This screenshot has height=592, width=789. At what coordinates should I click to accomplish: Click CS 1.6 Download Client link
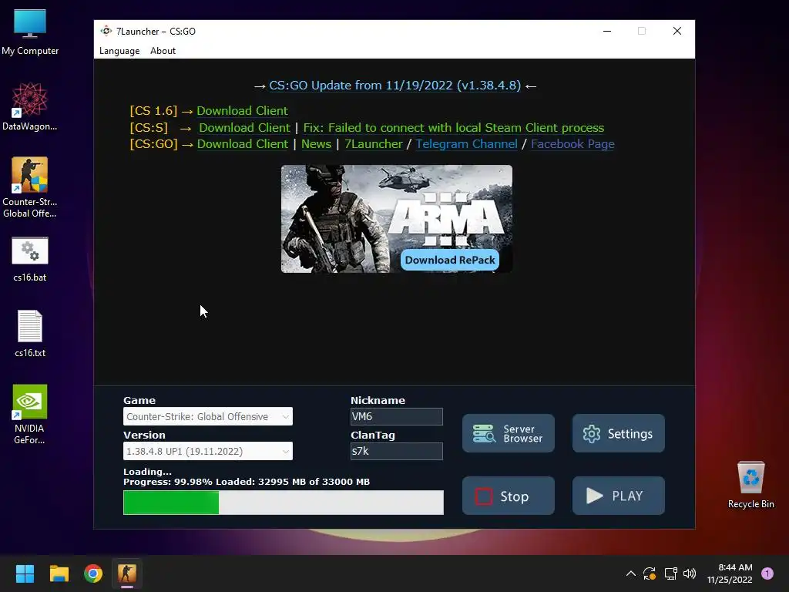coord(242,111)
